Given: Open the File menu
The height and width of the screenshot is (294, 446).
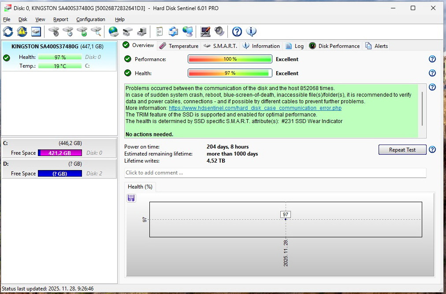Looking at the screenshot, I should (7, 19).
